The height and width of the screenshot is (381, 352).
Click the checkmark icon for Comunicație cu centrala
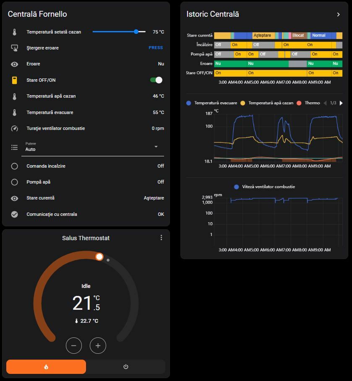pyautogui.click(x=15, y=214)
